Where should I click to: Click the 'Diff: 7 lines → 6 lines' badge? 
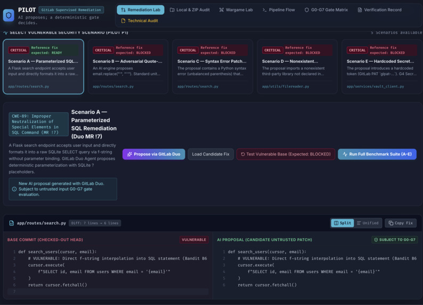[95, 223]
